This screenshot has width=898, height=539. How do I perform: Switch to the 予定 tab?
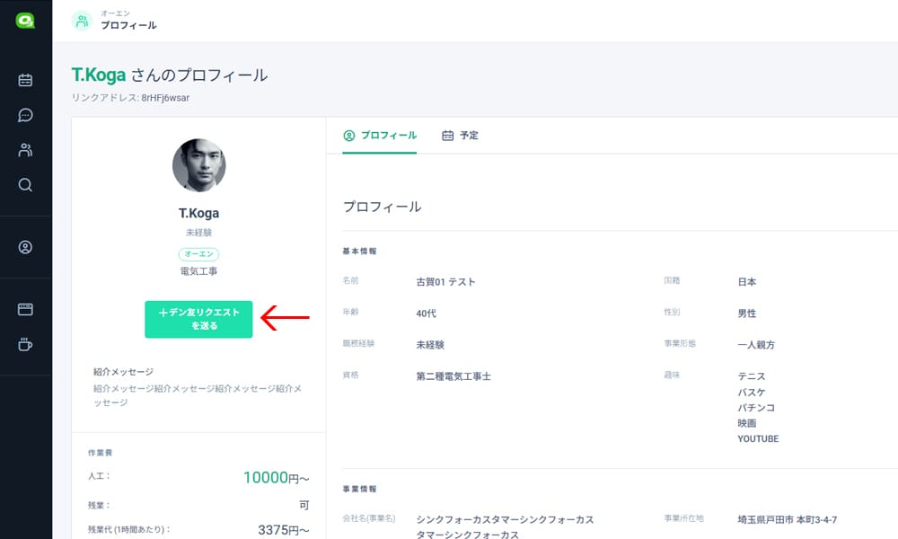click(x=460, y=136)
